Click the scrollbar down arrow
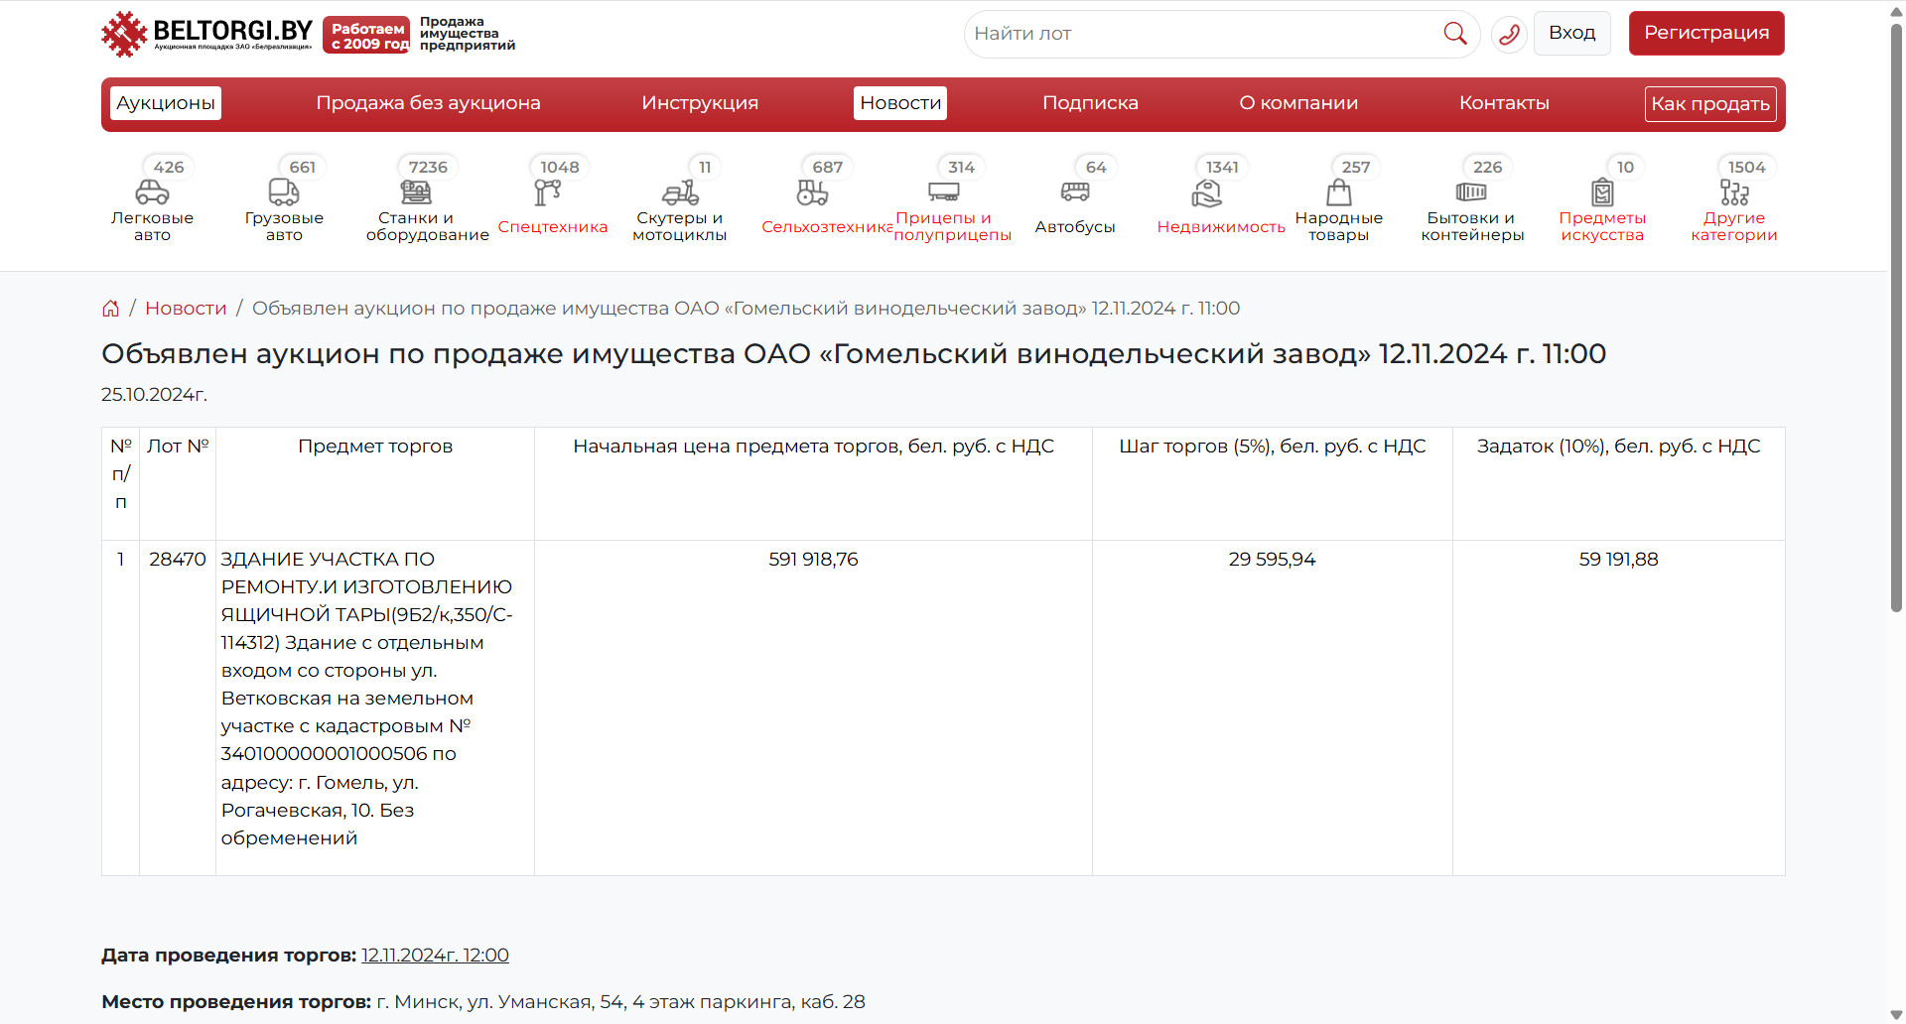The height and width of the screenshot is (1024, 1906). [1896, 1014]
